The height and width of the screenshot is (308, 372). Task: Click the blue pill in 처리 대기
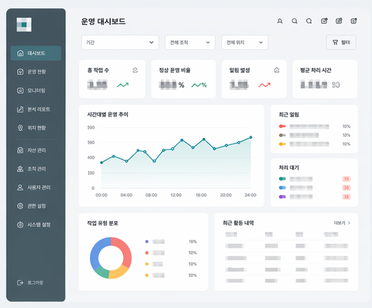(282, 188)
